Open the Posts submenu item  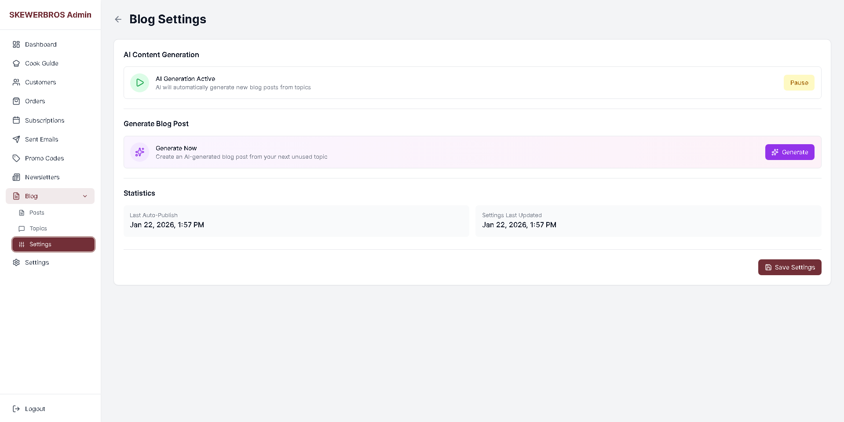click(x=37, y=213)
